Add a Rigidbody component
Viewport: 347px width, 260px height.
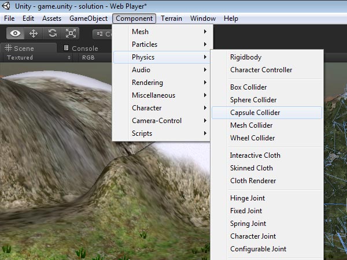tap(267, 57)
